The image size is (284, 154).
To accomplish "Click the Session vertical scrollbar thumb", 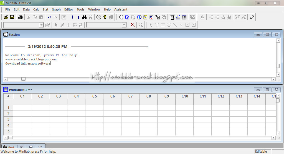I will coord(278,66).
